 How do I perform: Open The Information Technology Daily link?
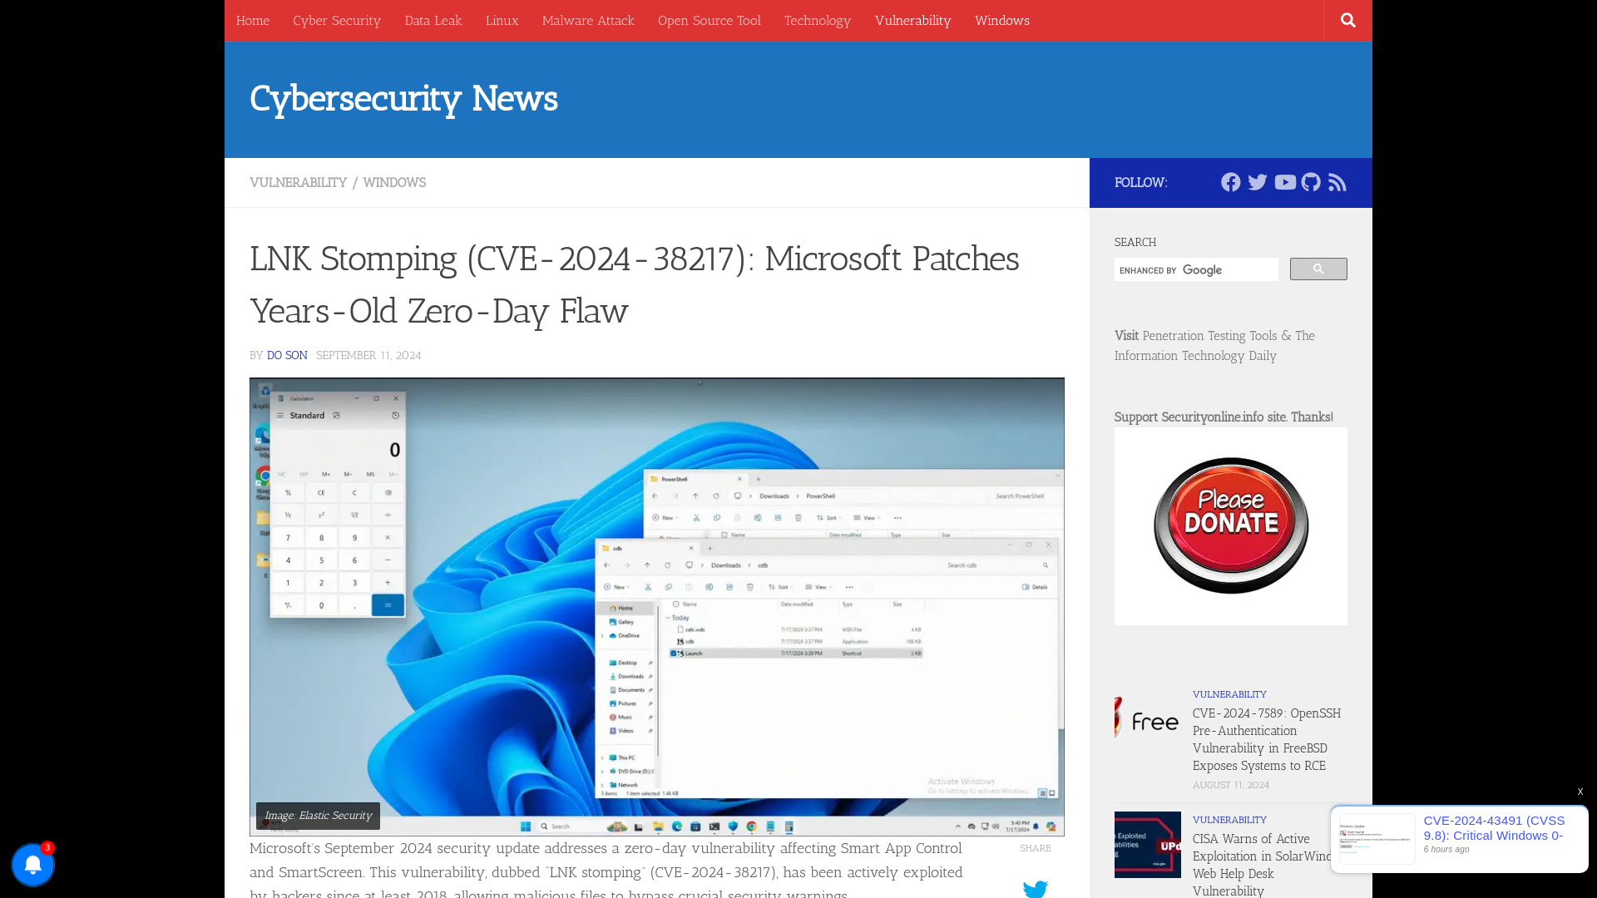[1214, 346]
